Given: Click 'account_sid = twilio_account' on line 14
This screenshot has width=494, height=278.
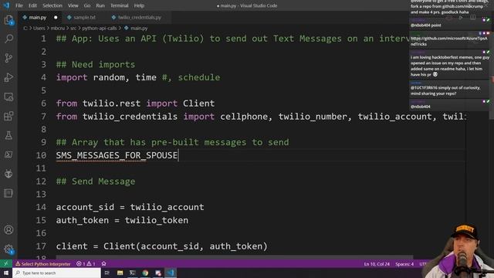Looking at the screenshot, I should (x=130, y=207).
